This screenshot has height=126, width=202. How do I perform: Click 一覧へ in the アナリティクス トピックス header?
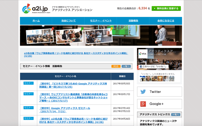click(x=176, y=115)
